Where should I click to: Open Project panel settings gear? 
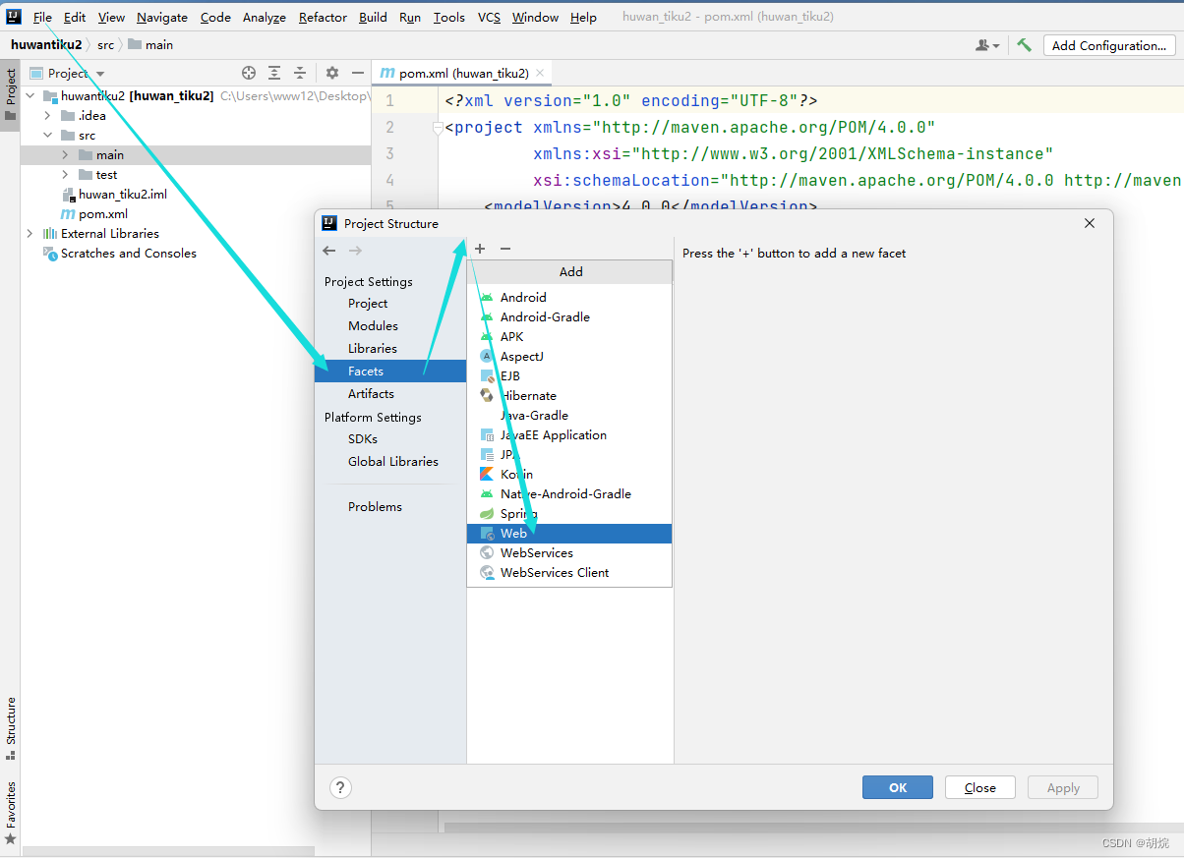(x=332, y=73)
